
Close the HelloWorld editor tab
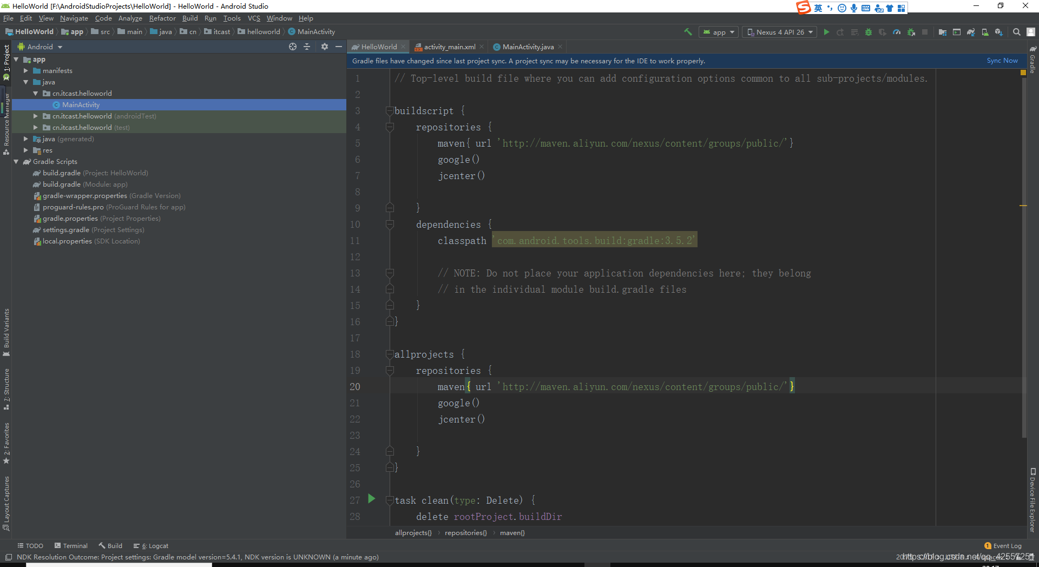click(x=403, y=47)
